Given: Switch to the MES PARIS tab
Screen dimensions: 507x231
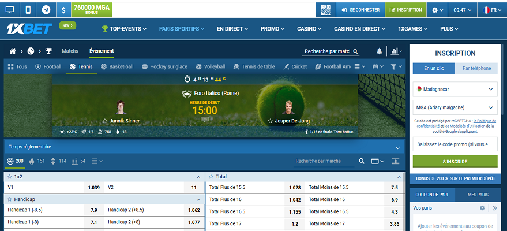Looking at the screenshot, I should point(478,195).
